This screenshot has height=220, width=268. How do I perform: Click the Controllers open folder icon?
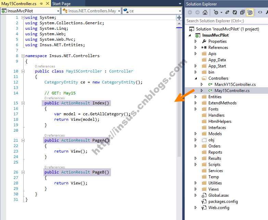204,78
